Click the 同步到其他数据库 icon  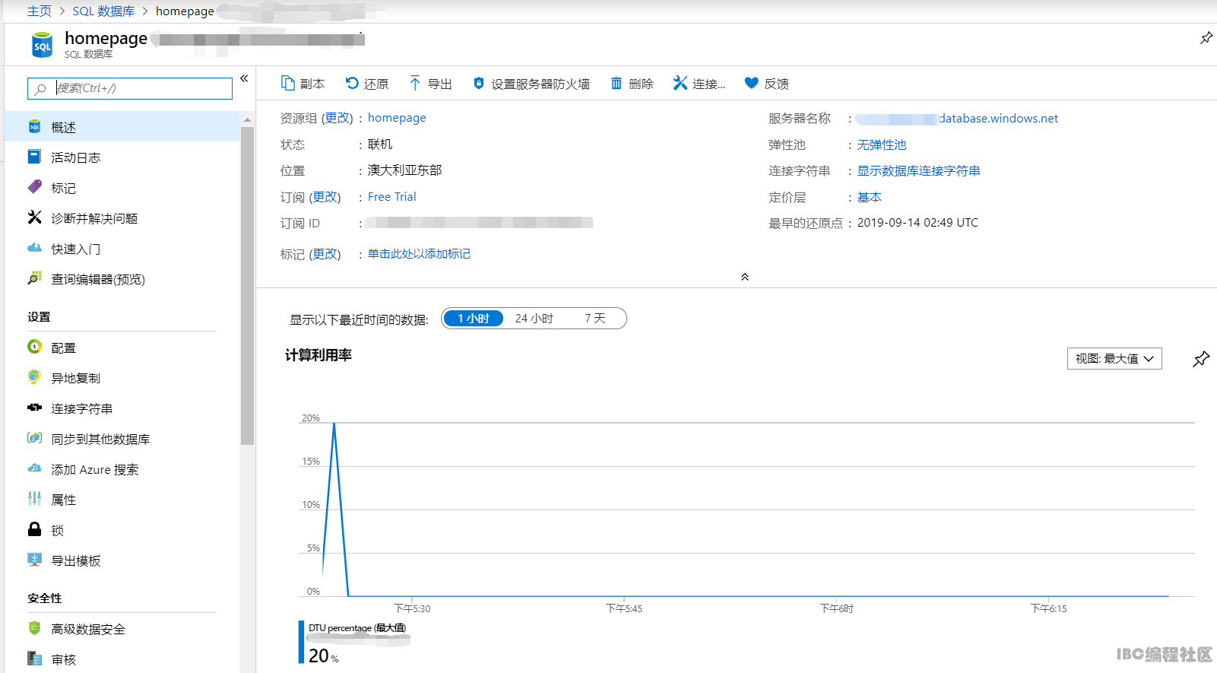click(34, 438)
